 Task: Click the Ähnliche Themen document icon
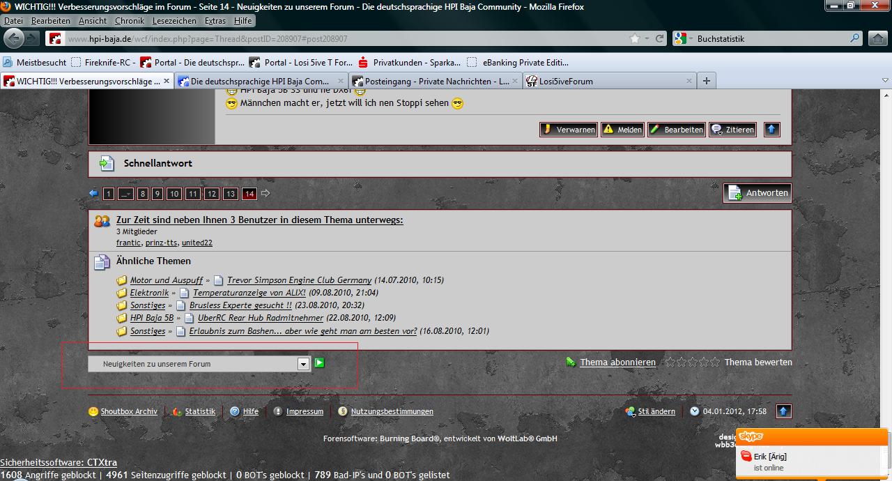[102, 262]
